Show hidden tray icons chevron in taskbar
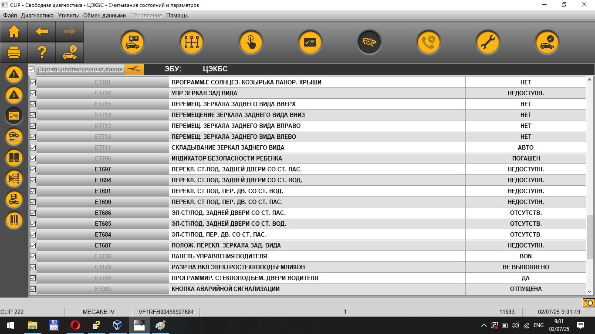This screenshot has height=334, width=595. 483,325
